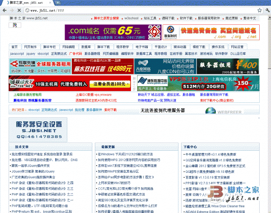
Task: Open download 牛牛桌面管理大师 v3.1.4
Action: (210, 154)
